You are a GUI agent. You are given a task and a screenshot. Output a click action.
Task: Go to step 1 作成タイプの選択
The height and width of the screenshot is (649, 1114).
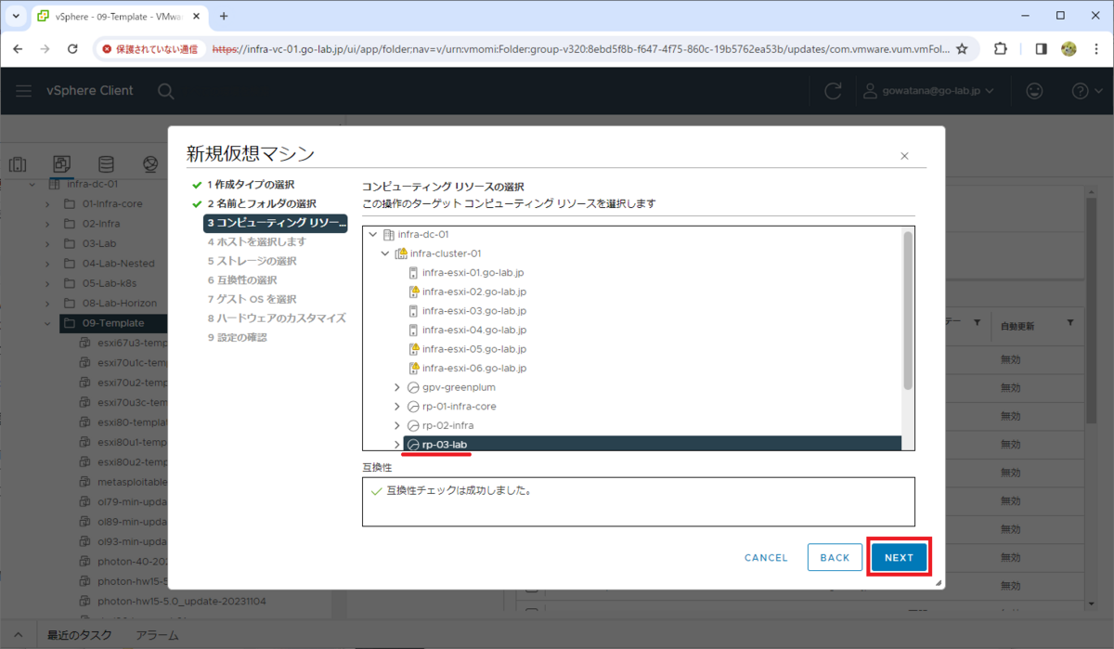pyautogui.click(x=251, y=185)
